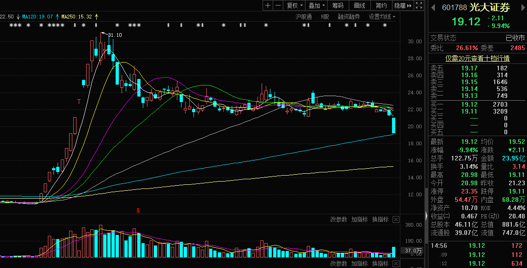Click the red S marker below chart
The width and height of the screenshot is (527, 268).
pyautogui.click(x=137, y=211)
